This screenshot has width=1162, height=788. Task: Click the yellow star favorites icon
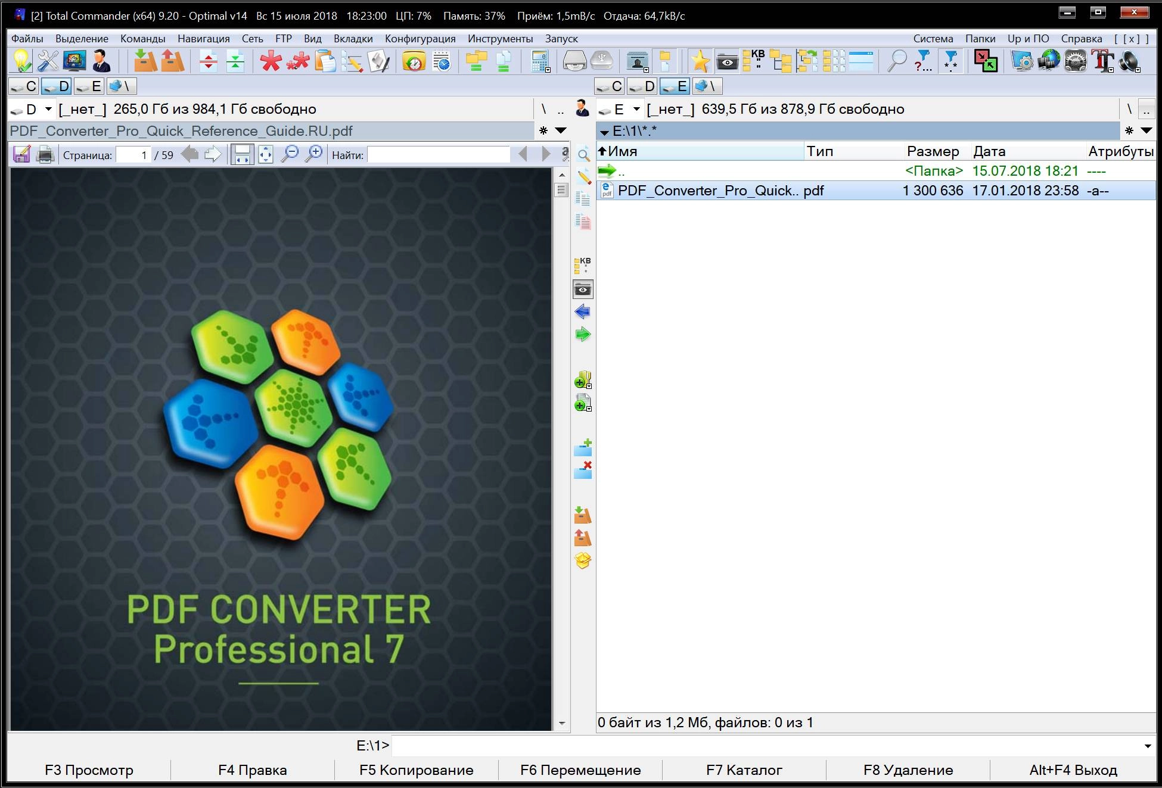click(700, 61)
